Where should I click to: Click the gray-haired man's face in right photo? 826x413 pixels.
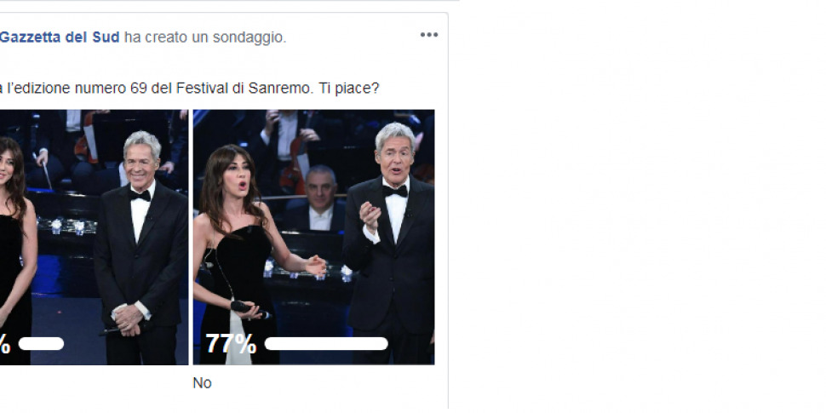click(x=395, y=157)
